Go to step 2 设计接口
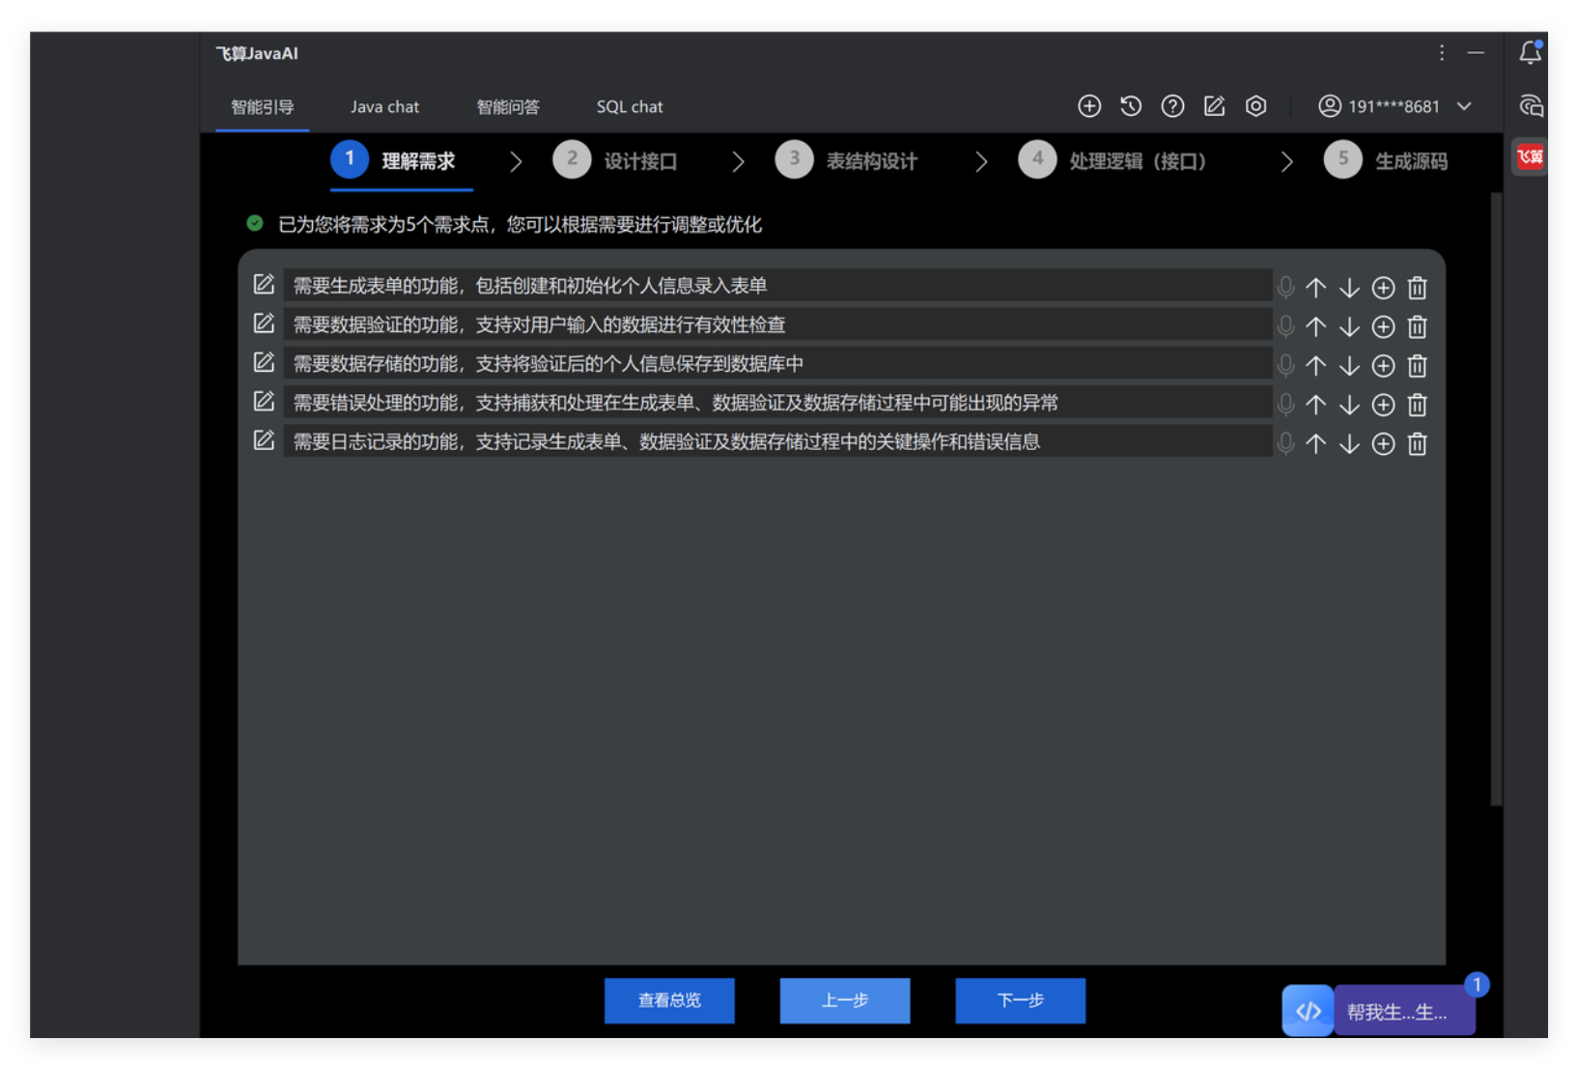The width and height of the screenshot is (1578, 1068). coord(615,161)
